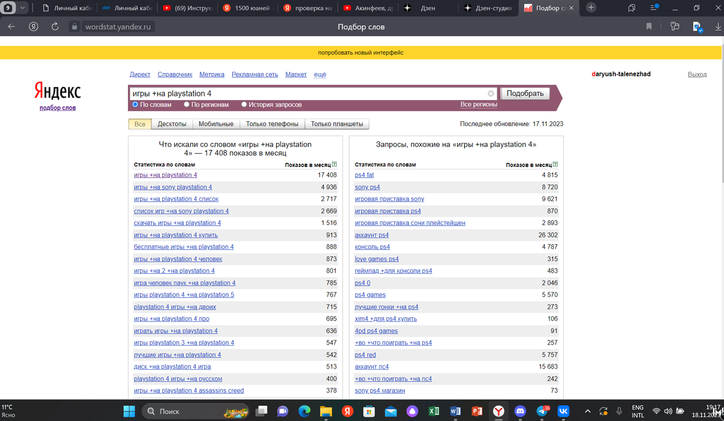The image size is (724, 421).
Task: Bookmark this page with the bookmark icon
Action: pyautogui.click(x=649, y=27)
